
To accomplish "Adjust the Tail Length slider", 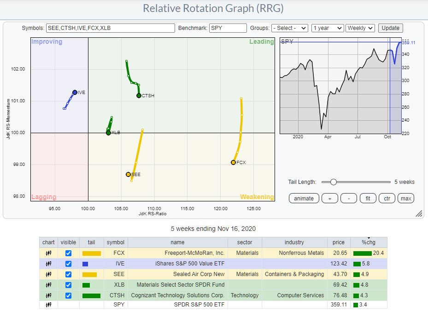I will pyautogui.click(x=333, y=182).
